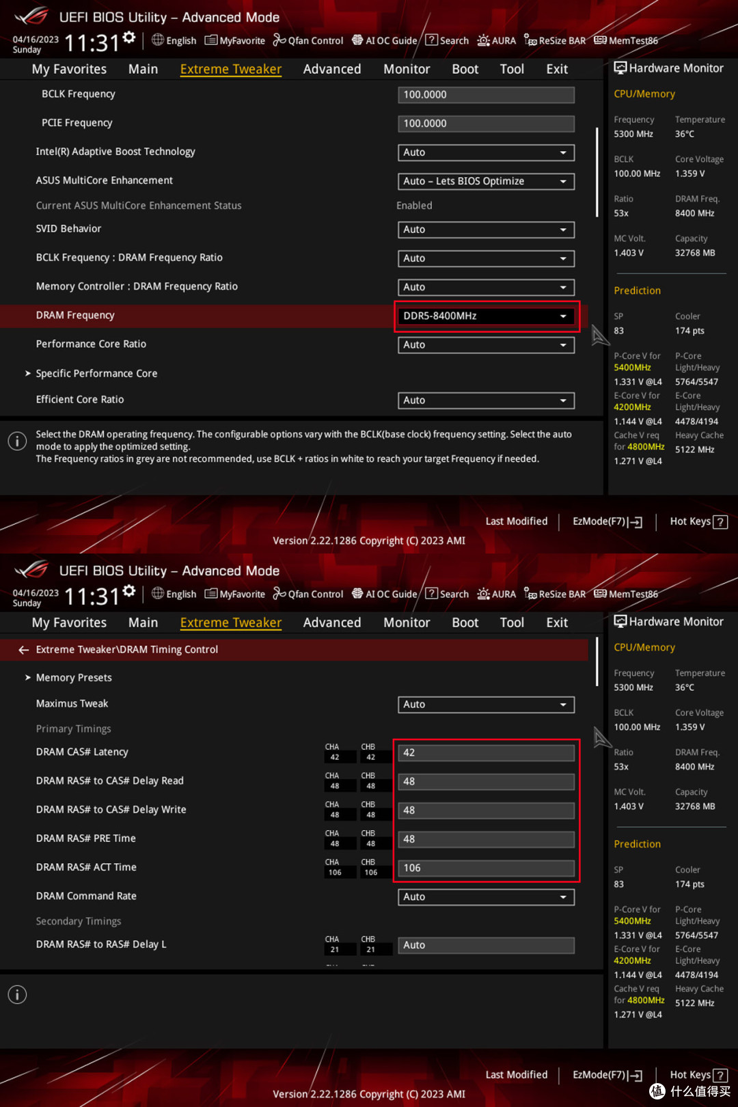Click DRAM RAS# PRE Time field
738x1107 pixels.
[x=486, y=839]
